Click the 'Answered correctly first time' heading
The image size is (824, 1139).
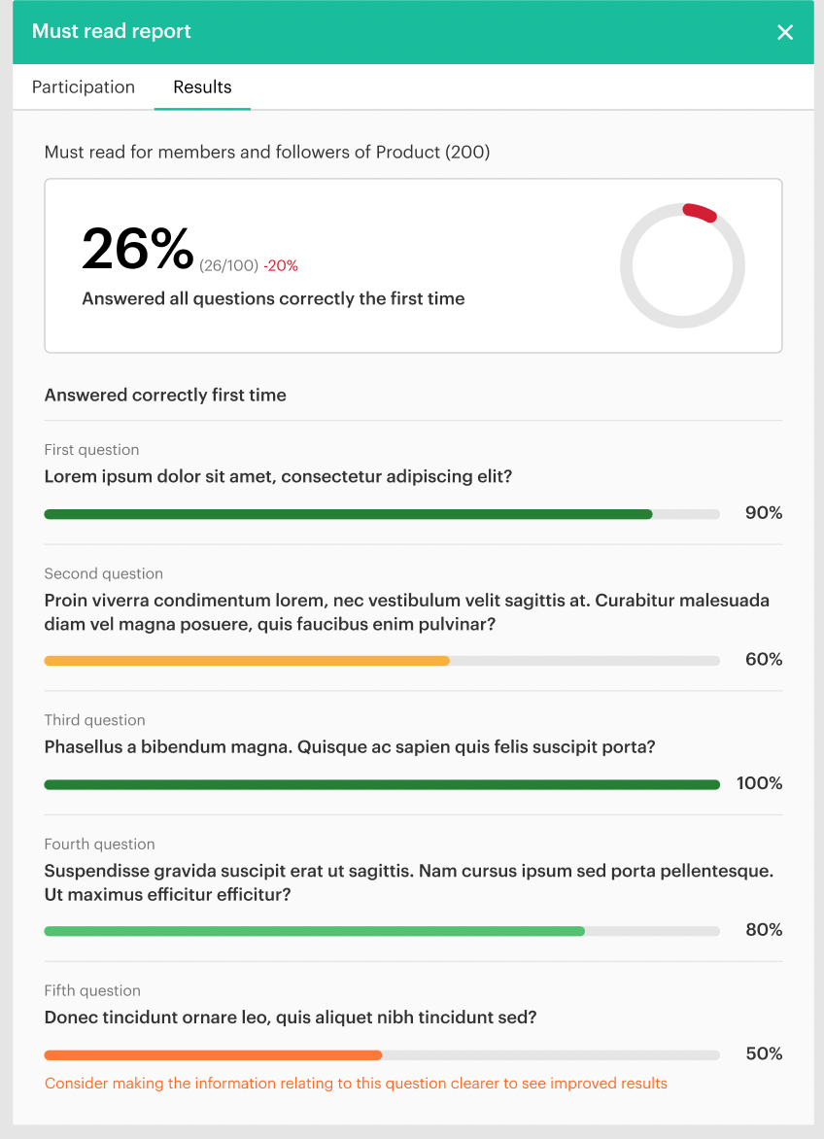[x=165, y=396]
